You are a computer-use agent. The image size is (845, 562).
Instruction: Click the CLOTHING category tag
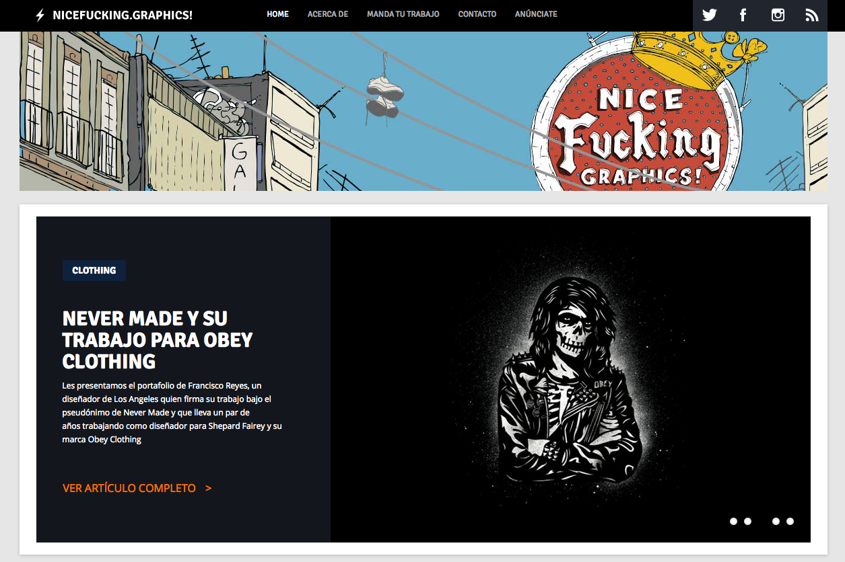click(x=94, y=270)
